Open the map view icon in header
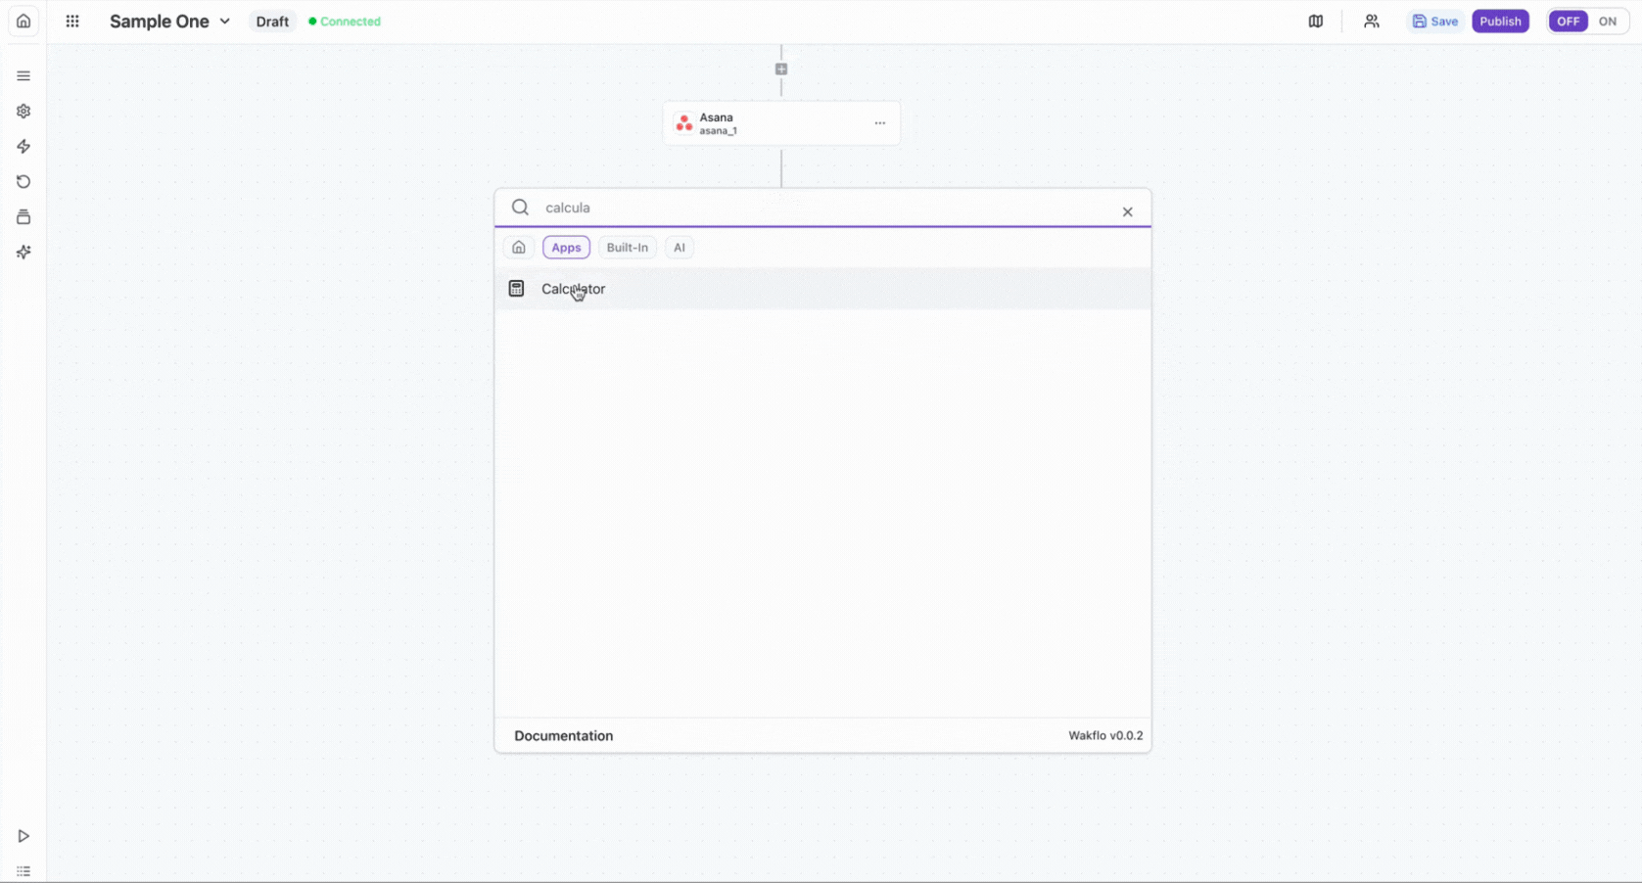1642x883 pixels. tap(1315, 22)
